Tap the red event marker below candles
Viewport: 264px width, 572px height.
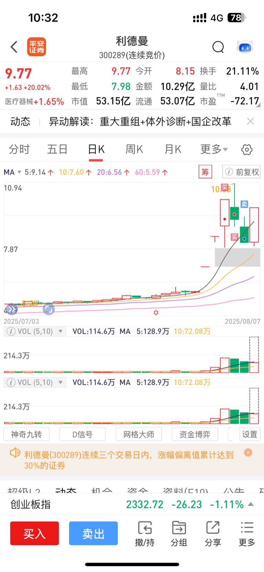coord(156,312)
